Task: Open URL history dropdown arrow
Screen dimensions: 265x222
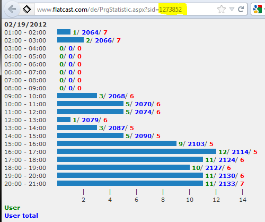Action: 232,9
